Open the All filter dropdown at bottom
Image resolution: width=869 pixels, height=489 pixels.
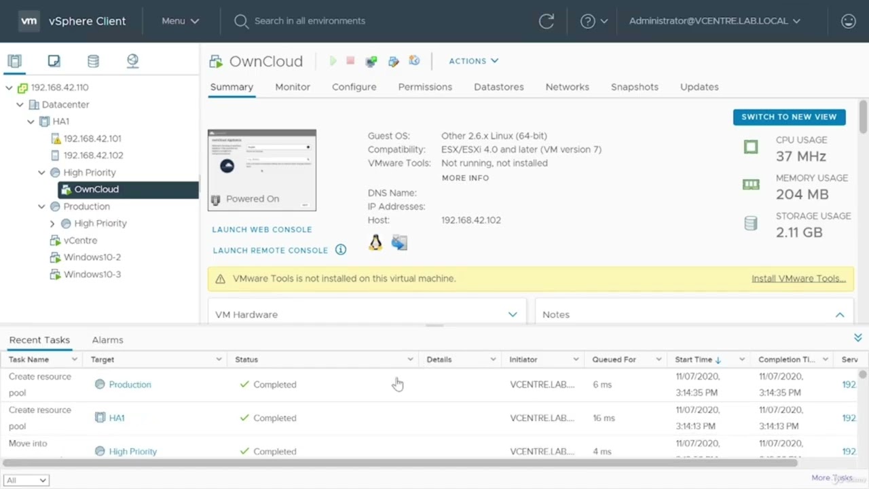pos(26,480)
